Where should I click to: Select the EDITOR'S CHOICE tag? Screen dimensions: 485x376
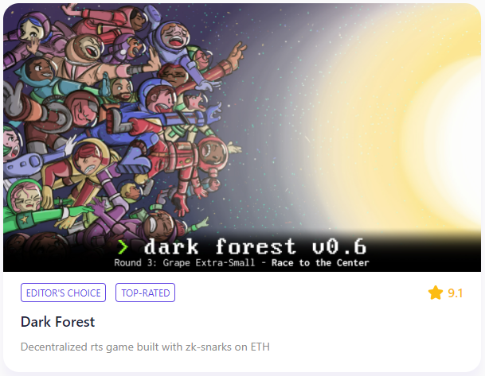(64, 293)
